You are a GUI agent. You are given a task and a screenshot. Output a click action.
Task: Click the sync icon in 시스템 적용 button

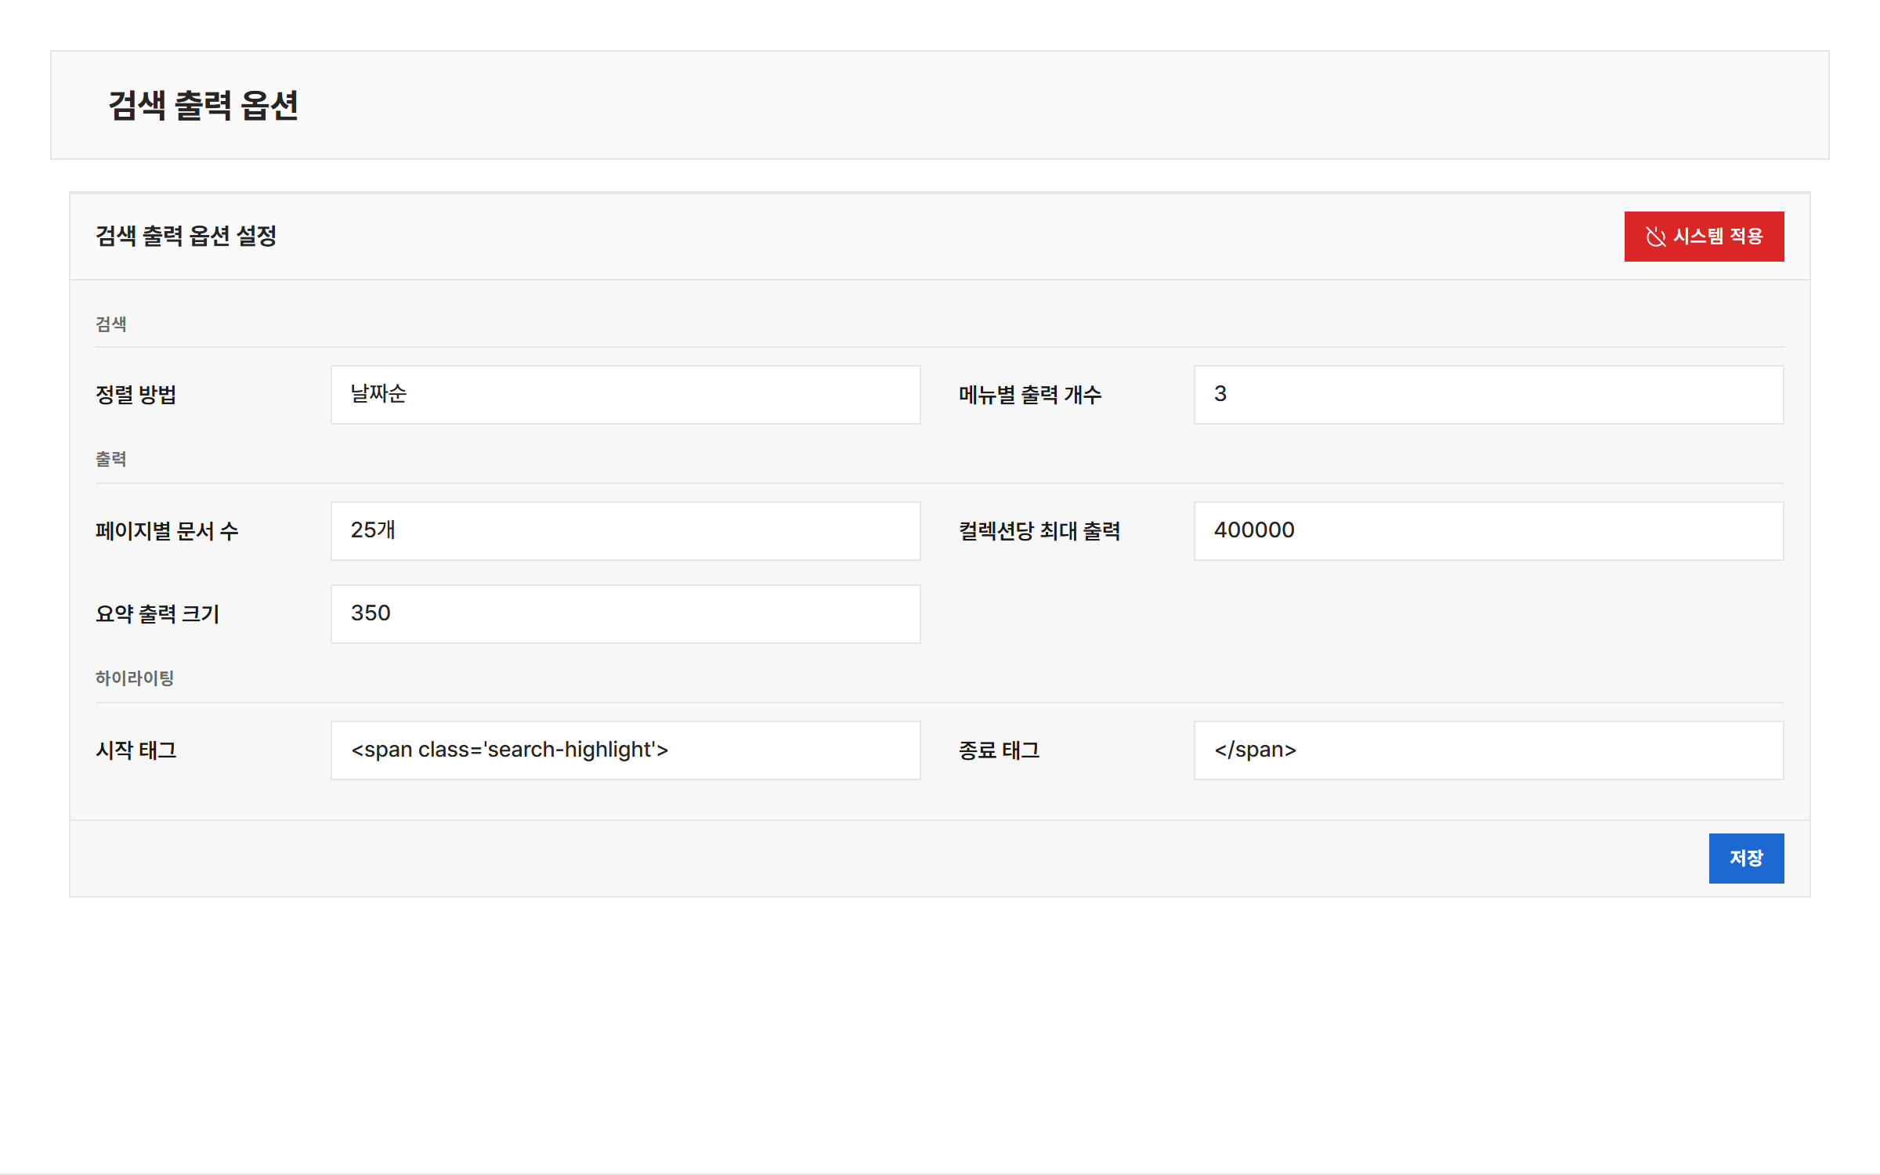point(1655,237)
